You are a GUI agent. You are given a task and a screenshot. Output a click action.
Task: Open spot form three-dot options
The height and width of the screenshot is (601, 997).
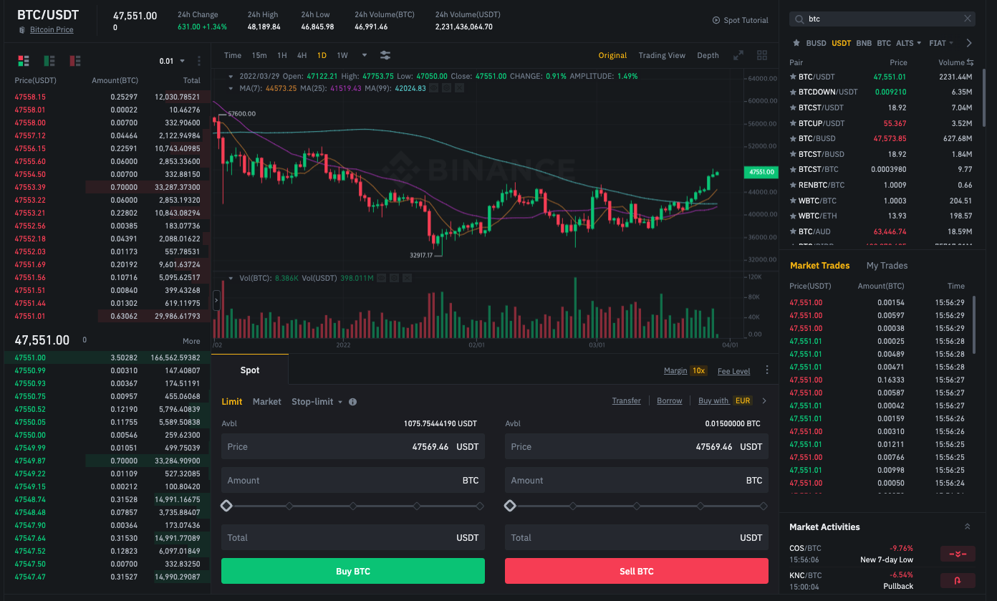coord(767,370)
